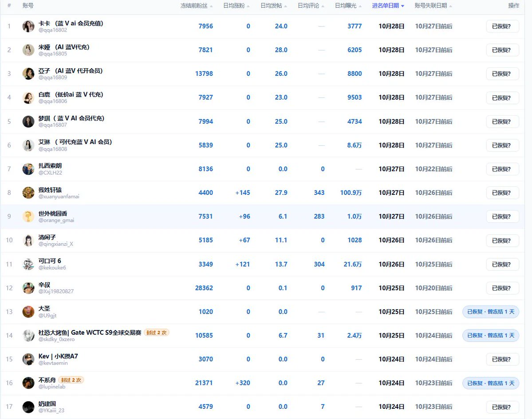Click 已恢复? in the 艾琳 row
Screen dimensions: 532x419
coord(501,145)
